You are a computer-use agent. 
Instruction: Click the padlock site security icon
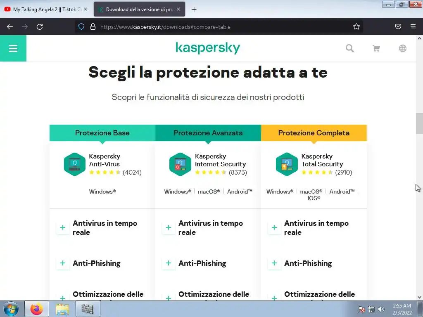coord(93,27)
